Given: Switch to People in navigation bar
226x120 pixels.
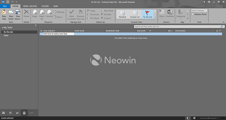Looking at the screenshot, I should [17, 113].
